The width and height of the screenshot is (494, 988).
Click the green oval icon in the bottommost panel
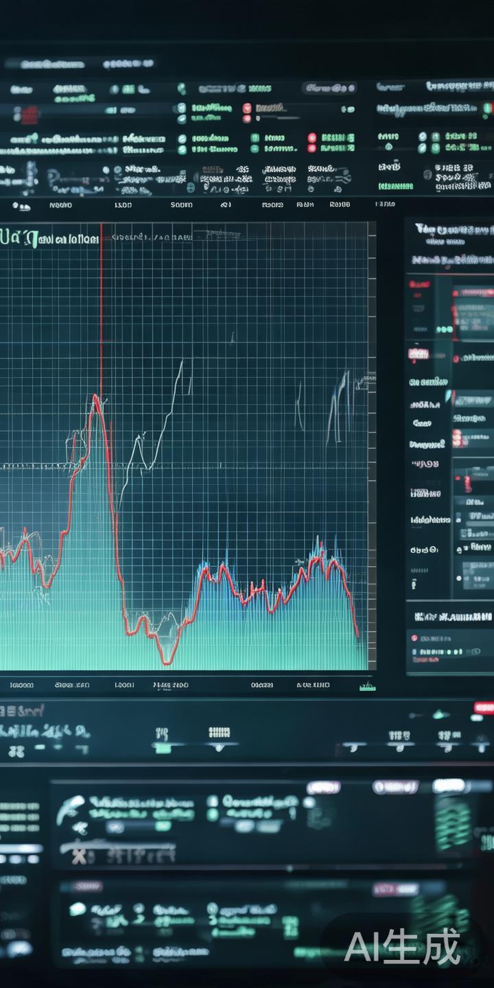(x=78, y=908)
